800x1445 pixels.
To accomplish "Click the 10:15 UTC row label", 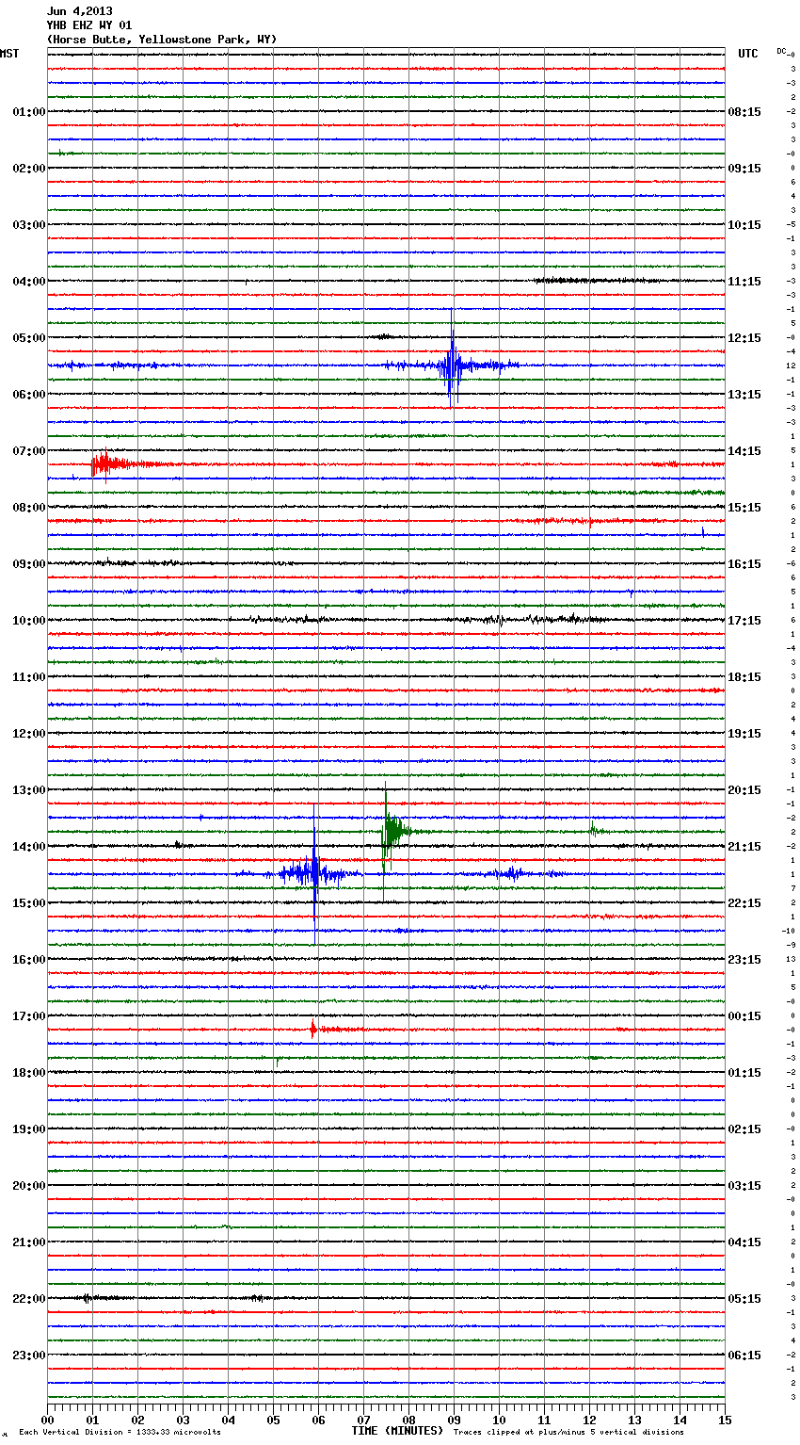I will (x=744, y=225).
